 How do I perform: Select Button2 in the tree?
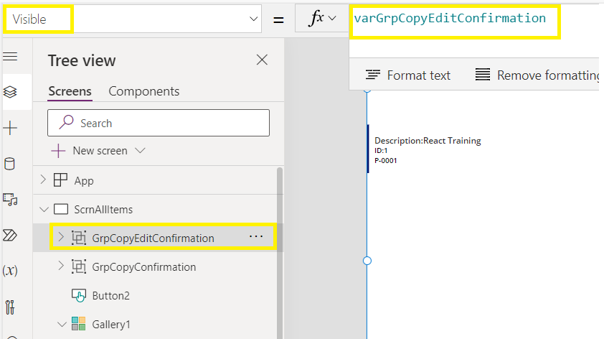(110, 295)
